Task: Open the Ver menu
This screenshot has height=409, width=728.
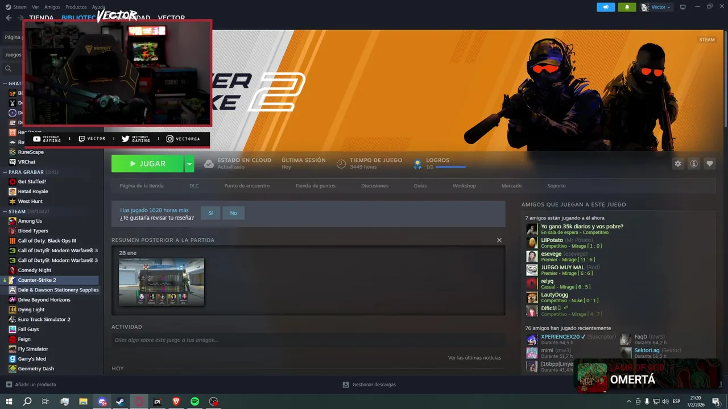Action: tap(35, 7)
